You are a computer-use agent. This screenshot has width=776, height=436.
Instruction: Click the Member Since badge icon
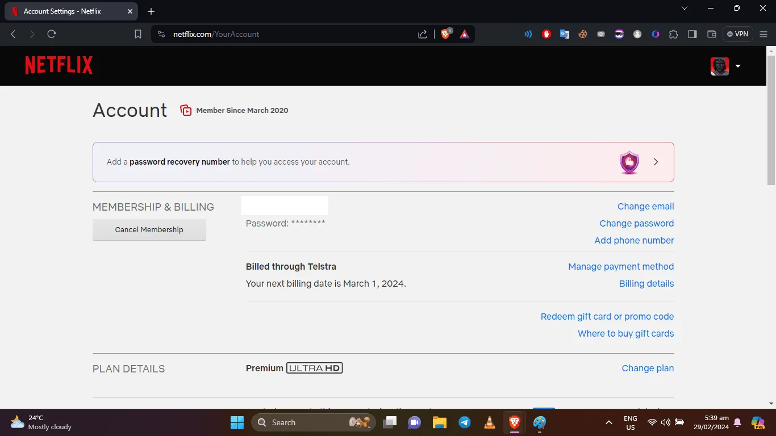tap(186, 110)
